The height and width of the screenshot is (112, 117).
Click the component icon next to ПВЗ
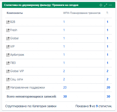pos(8,63)
